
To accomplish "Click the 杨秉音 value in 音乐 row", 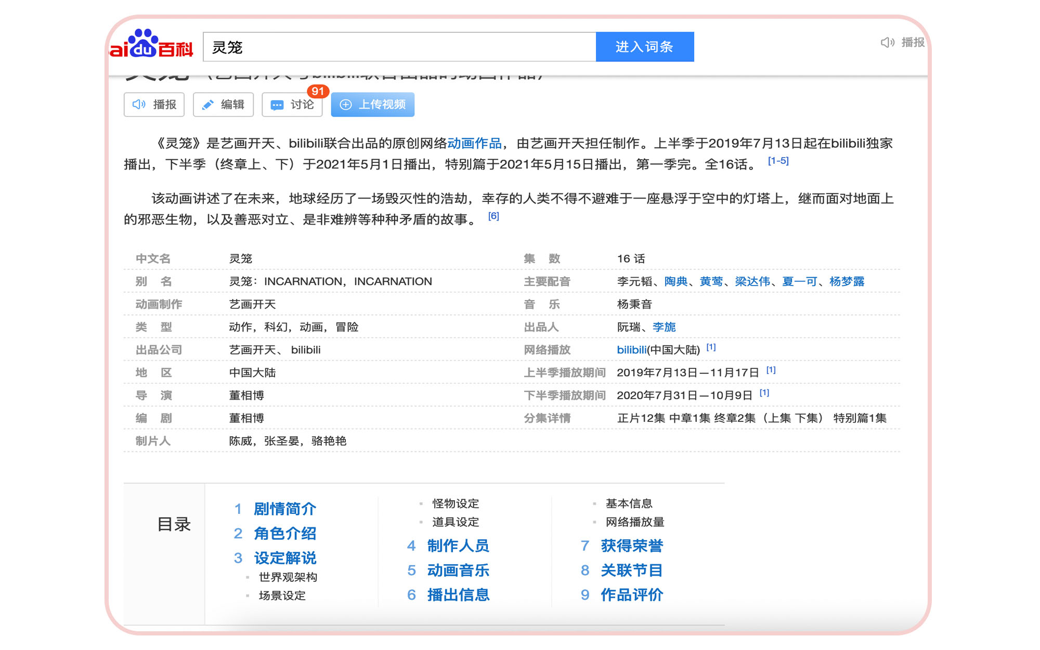I will (x=634, y=304).
